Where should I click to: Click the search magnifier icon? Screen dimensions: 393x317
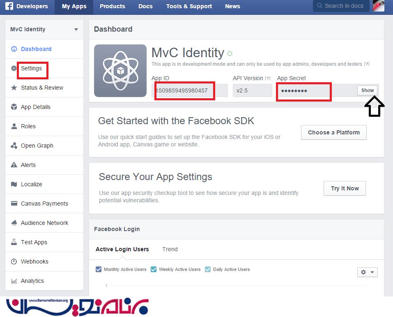point(319,6)
